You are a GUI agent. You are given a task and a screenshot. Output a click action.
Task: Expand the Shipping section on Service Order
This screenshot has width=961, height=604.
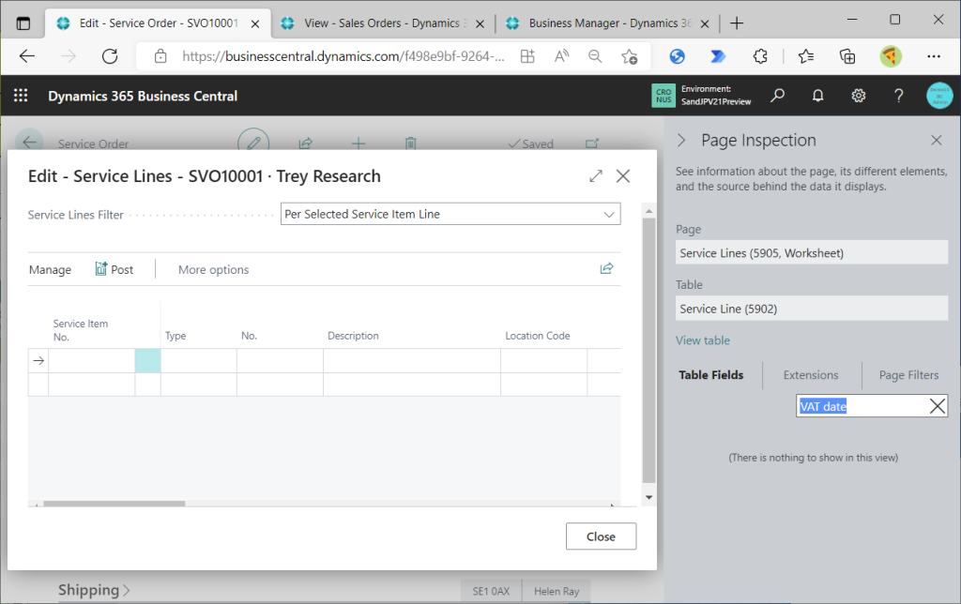tap(94, 590)
